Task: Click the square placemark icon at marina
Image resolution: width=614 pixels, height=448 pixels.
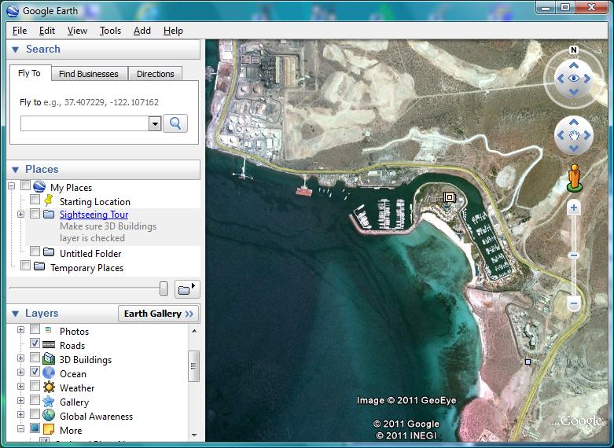Action: coord(450,197)
